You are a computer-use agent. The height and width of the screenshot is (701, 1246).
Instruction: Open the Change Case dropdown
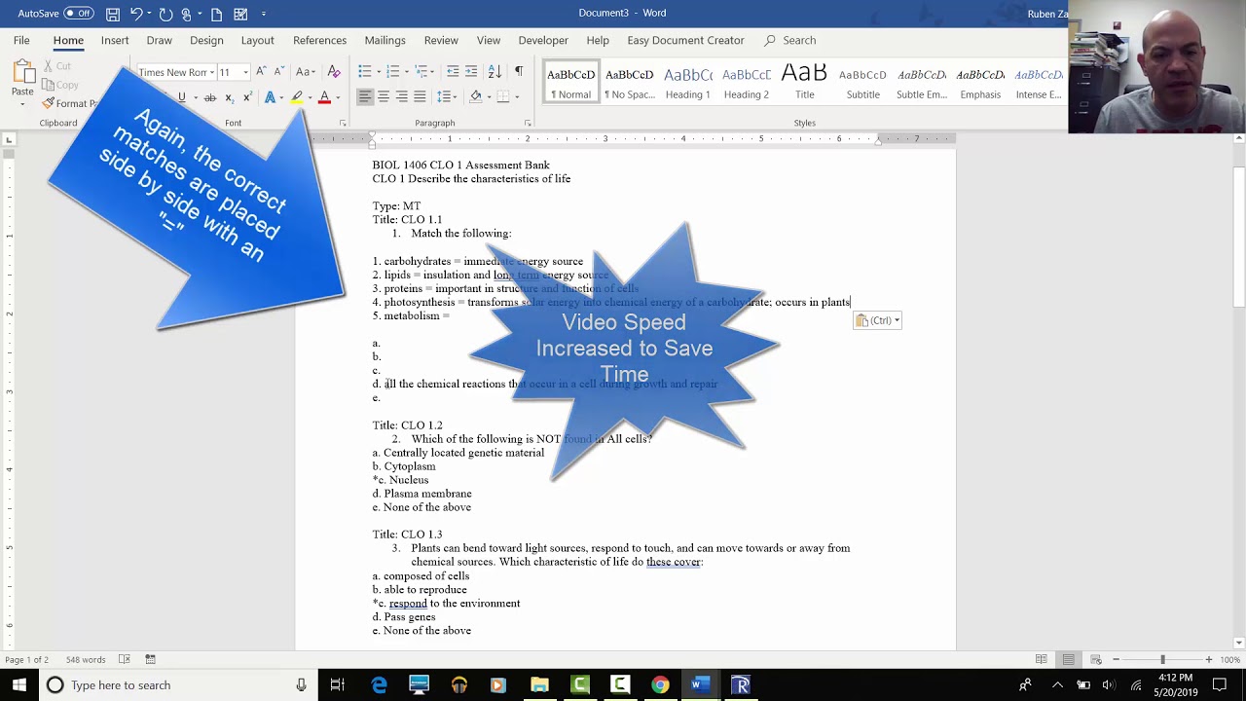tap(306, 72)
